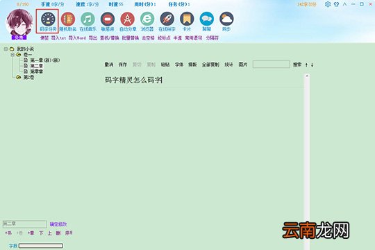This screenshot has height=250, width=375.
Task: Click 全部复制 in editor toolbar
Action: pos(210,65)
